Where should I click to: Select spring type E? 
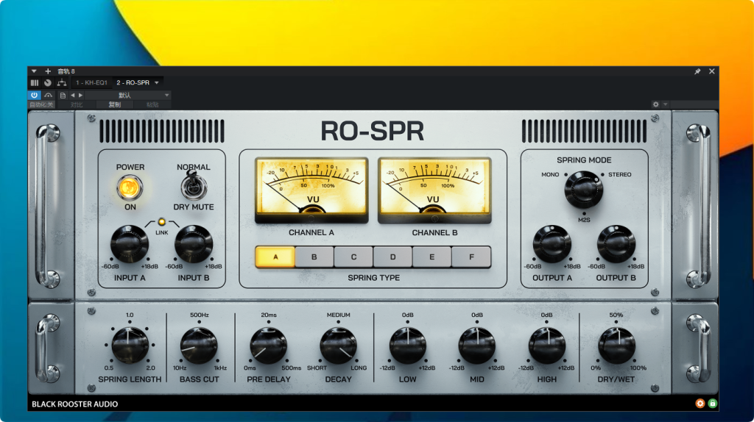[431, 257]
